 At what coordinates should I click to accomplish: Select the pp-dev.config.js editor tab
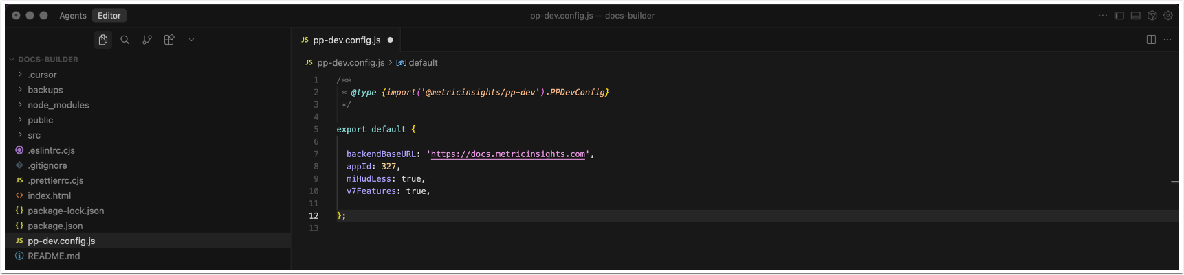pyautogui.click(x=346, y=40)
